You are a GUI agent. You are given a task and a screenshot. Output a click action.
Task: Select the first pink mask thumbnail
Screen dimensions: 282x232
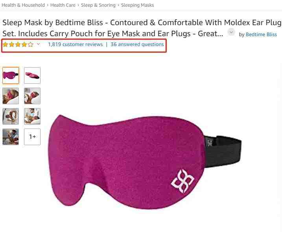coord(11,75)
